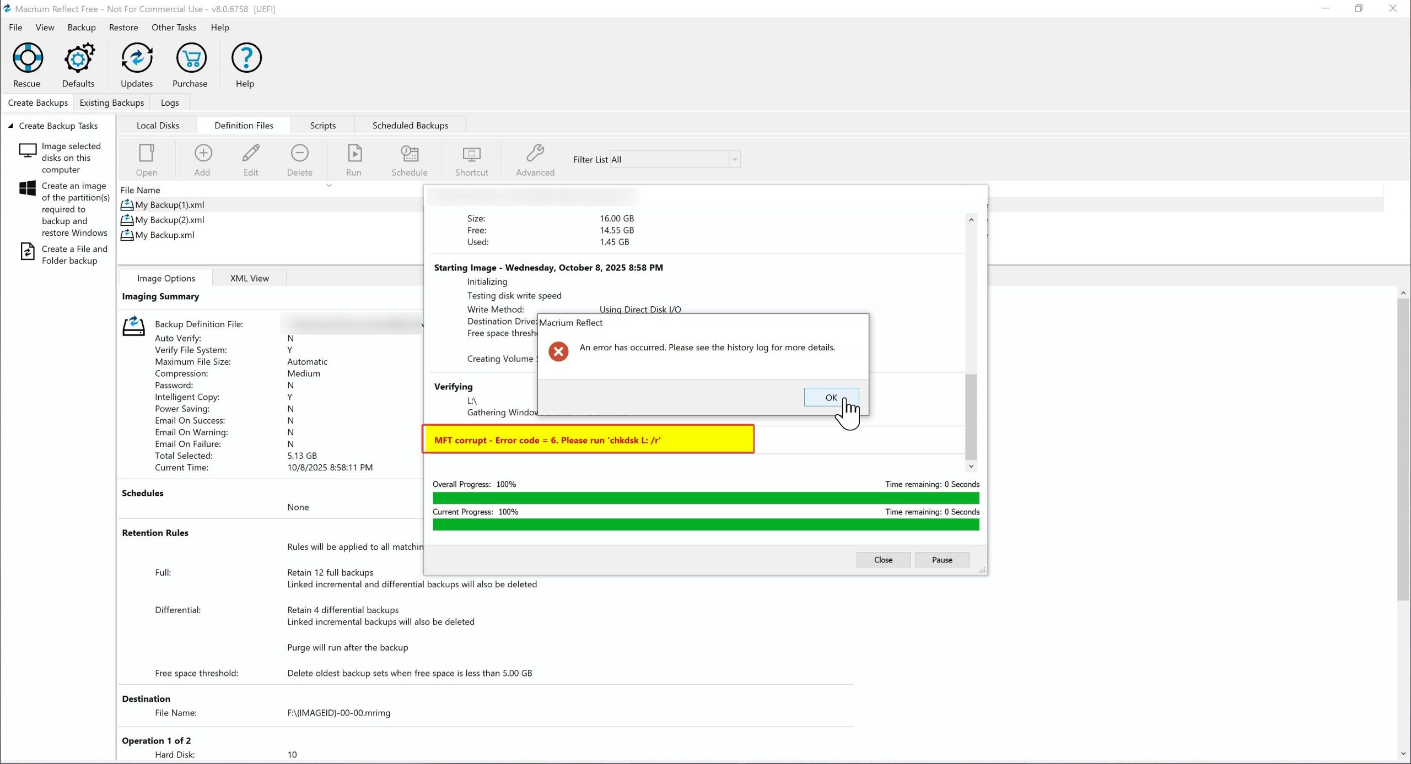The height and width of the screenshot is (764, 1411).
Task: Open the Purchase cart icon
Action: pos(191,58)
